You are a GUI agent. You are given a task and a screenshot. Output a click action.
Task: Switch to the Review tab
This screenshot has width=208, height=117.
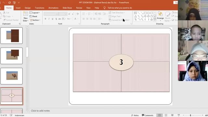pos(79,8)
